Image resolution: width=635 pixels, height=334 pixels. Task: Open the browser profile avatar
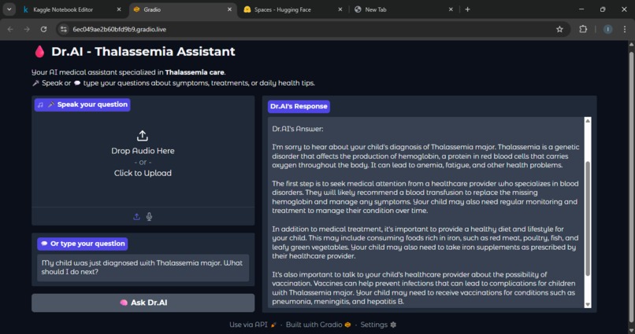click(608, 29)
